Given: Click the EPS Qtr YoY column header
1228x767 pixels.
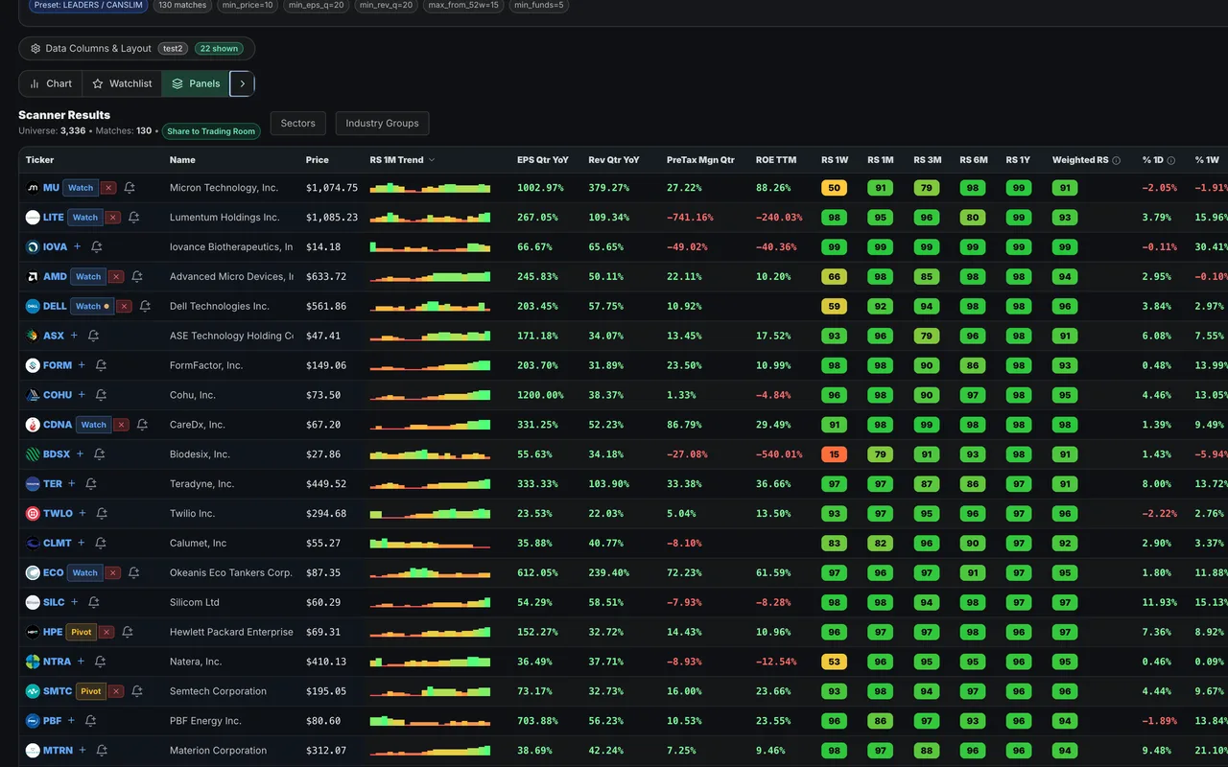Looking at the screenshot, I should (543, 160).
